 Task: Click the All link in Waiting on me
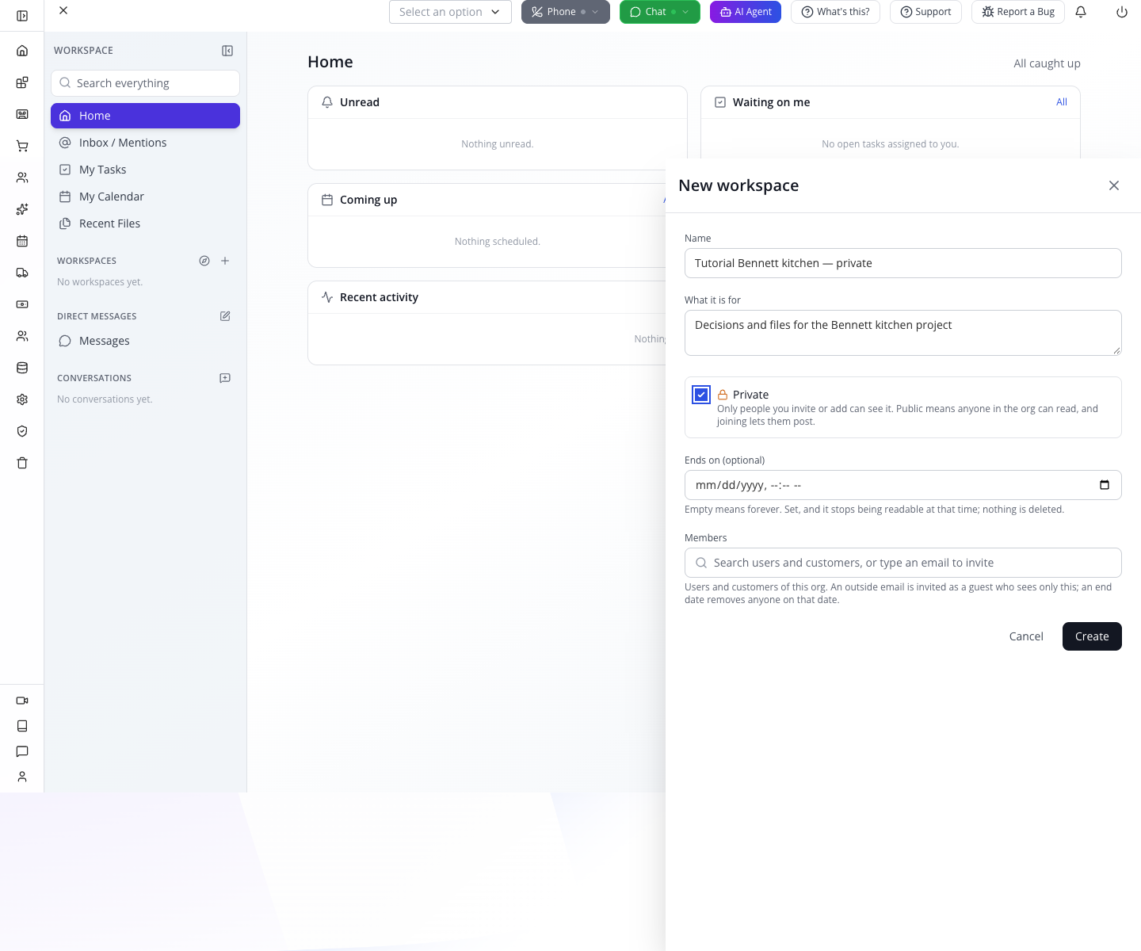[x=1062, y=102]
